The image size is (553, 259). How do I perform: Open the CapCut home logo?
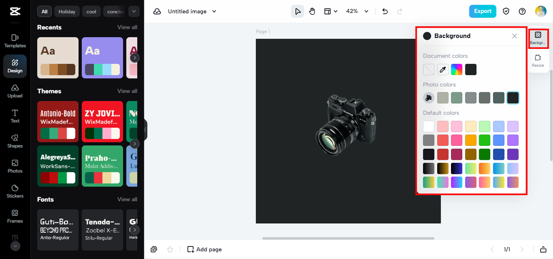pos(15,12)
